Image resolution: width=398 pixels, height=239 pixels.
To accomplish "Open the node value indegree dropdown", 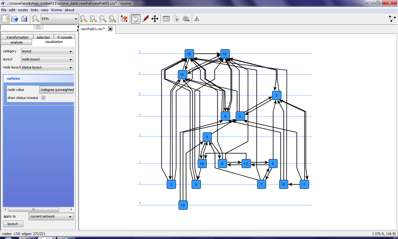I will [x=57, y=90].
